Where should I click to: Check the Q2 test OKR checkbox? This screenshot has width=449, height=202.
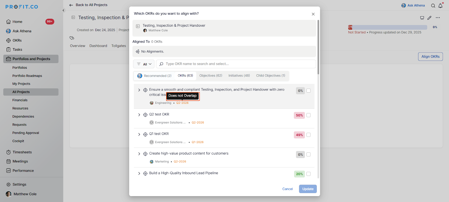pyautogui.click(x=308, y=115)
